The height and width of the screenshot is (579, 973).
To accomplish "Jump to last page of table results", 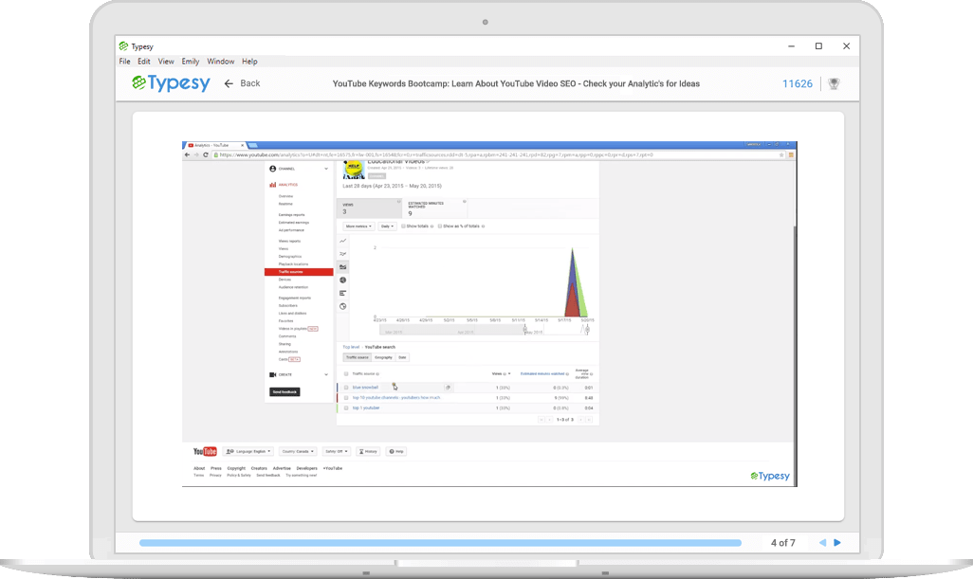I will pos(589,420).
